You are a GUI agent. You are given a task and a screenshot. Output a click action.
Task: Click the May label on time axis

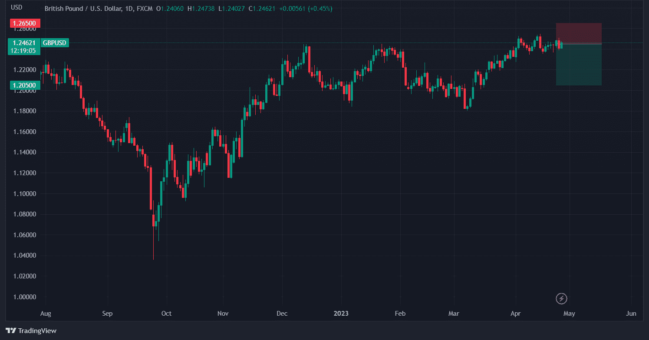coord(569,314)
